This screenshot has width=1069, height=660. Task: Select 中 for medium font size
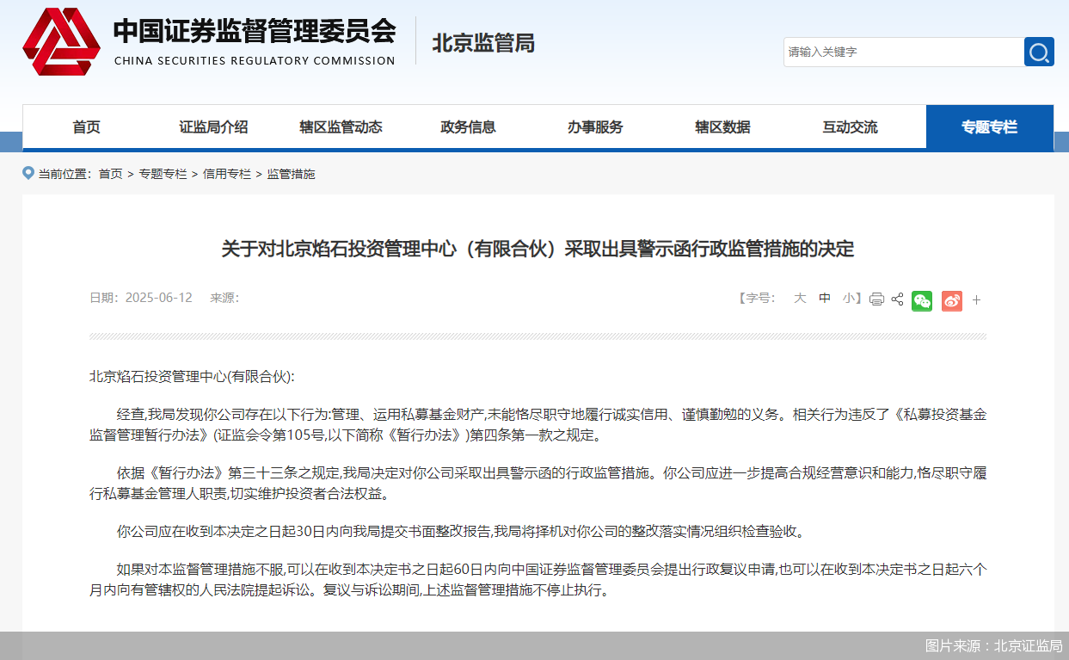(824, 298)
